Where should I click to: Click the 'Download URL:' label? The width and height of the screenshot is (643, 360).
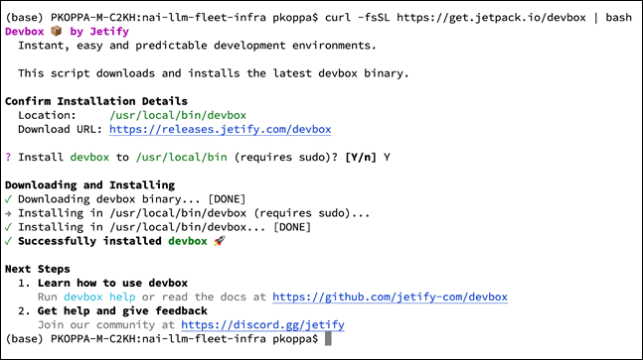60,129
